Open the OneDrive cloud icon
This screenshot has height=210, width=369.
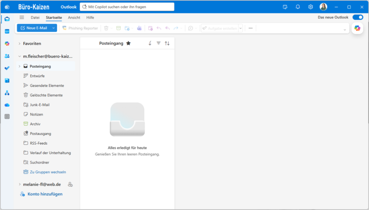[7, 105]
